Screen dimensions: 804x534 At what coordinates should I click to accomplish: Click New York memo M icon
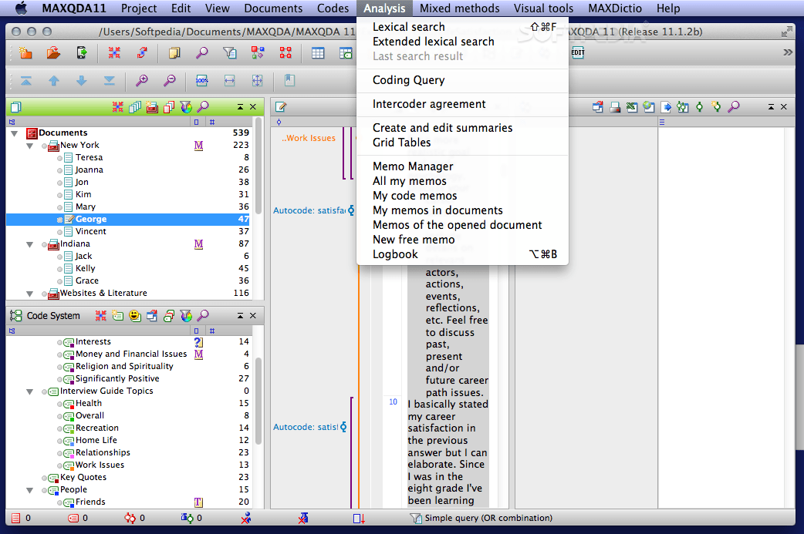(x=198, y=146)
